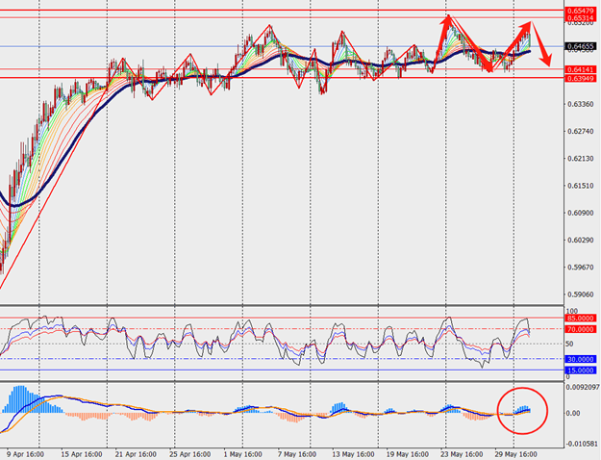
Task: Click the red circle on the MACD histogram
Action: coord(522,410)
